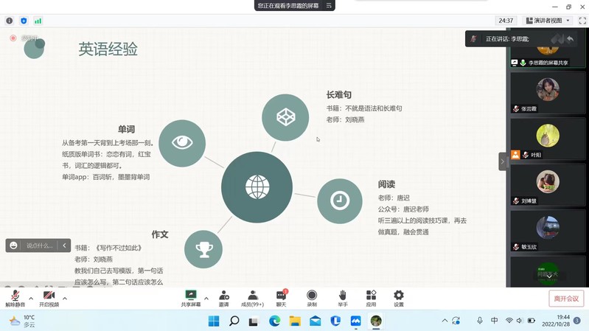Open the network signal status icon
589x331 pixels.
point(38,21)
